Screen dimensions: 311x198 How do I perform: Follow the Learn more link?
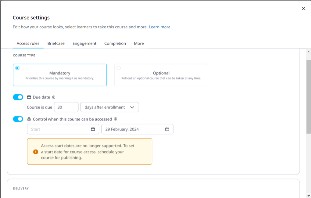tap(159, 27)
